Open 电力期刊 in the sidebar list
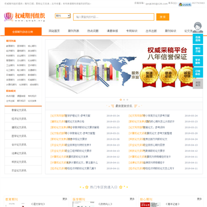Screen dimensions: 207x207 21,70
